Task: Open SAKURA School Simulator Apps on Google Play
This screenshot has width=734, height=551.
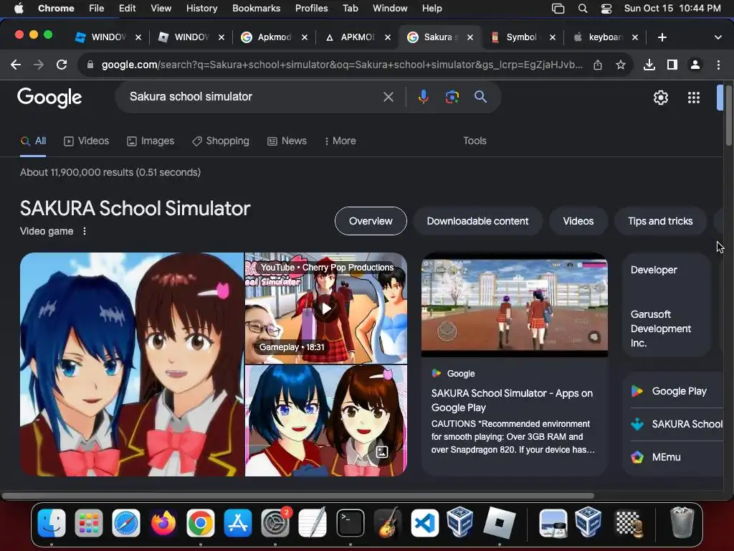Action: (x=512, y=400)
